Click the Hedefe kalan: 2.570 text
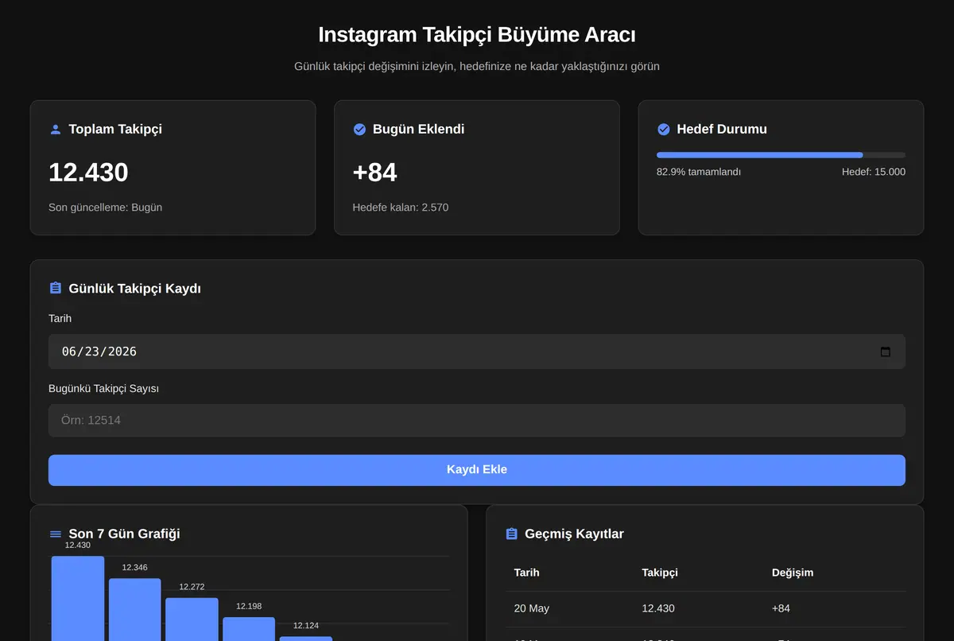954x641 pixels. (x=401, y=208)
